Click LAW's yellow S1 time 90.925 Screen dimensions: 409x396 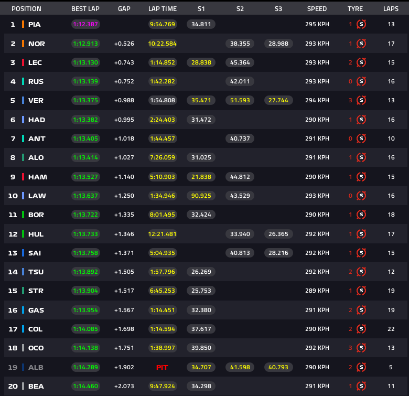point(201,196)
